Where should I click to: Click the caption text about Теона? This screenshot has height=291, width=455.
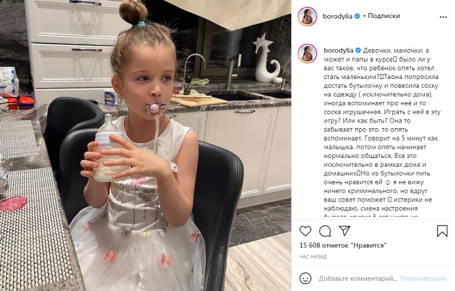click(x=381, y=133)
